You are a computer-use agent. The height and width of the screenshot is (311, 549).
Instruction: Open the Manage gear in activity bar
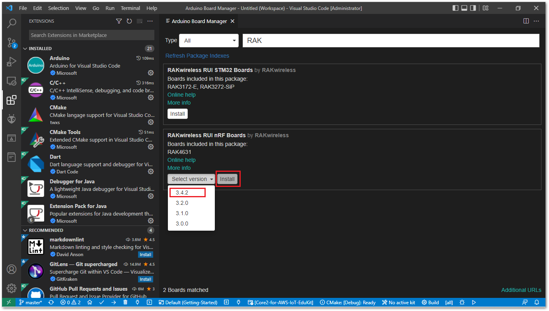[12, 288]
